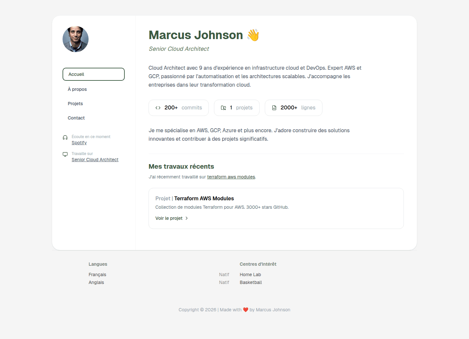Click the Voir le projet link
The height and width of the screenshot is (339, 469).
pos(169,218)
